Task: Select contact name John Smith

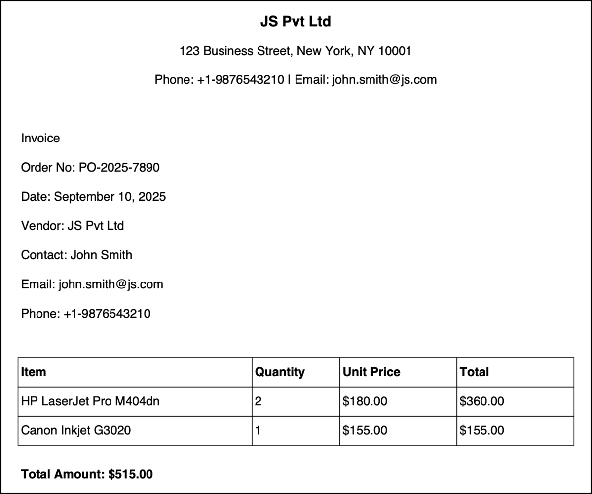Action: point(101,255)
